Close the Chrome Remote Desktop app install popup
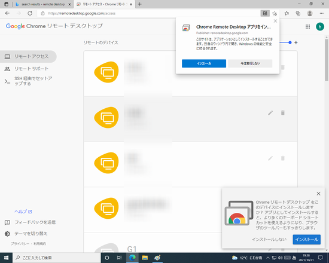 (275, 21)
